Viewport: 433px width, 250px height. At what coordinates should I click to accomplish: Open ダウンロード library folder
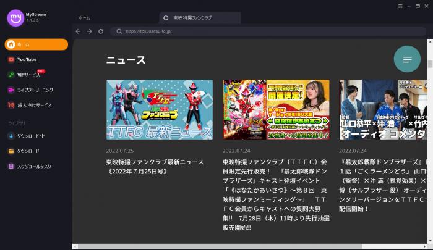28,151
